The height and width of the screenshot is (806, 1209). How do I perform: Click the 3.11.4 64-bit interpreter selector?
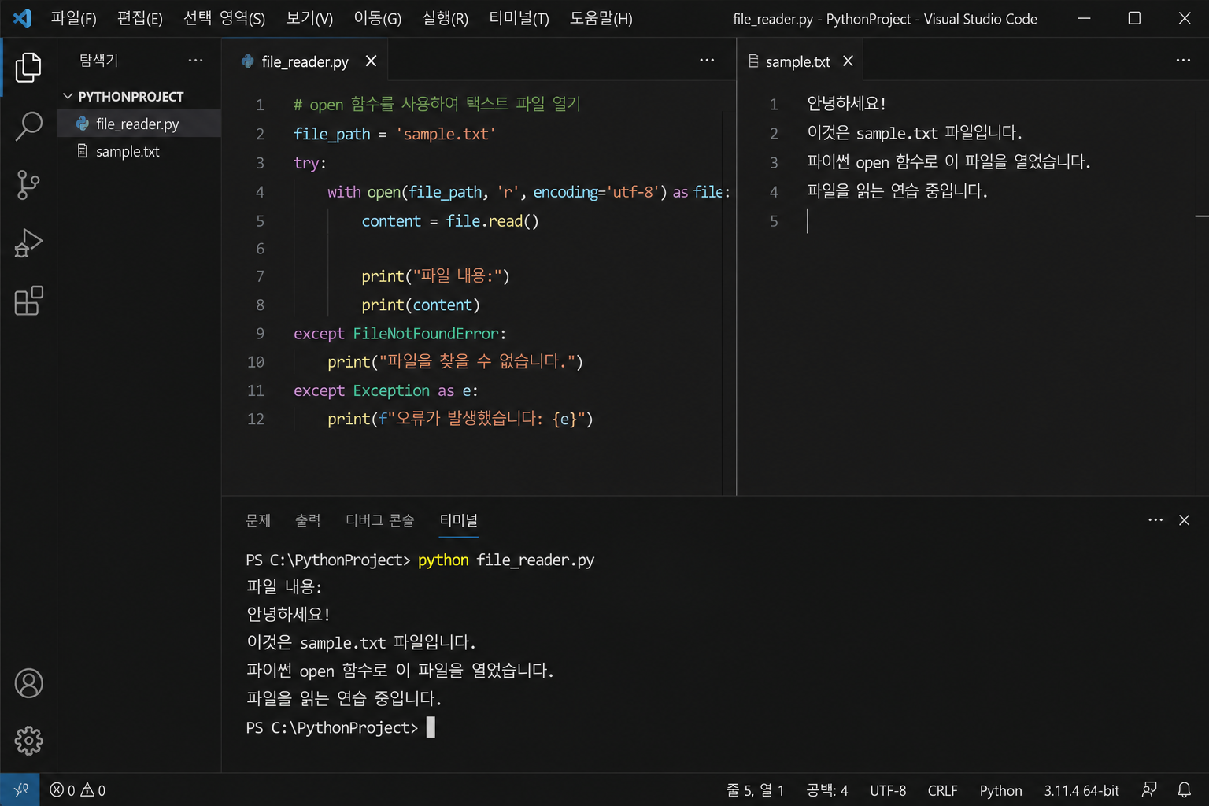click(1081, 790)
